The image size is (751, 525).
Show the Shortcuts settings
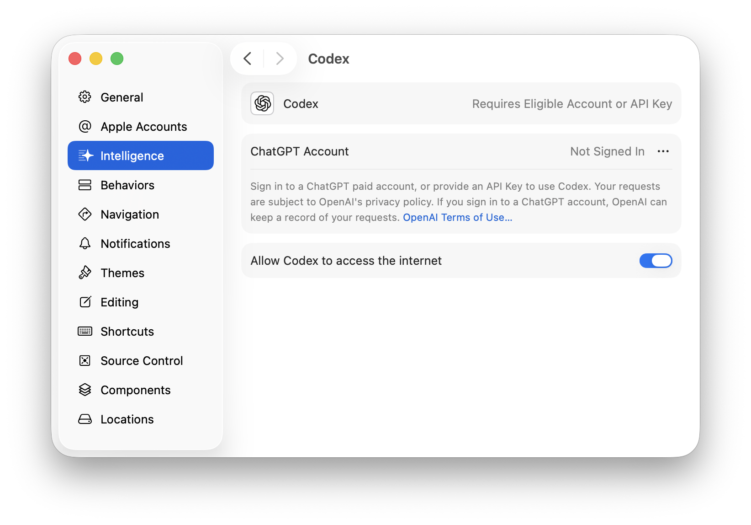[x=141, y=331]
